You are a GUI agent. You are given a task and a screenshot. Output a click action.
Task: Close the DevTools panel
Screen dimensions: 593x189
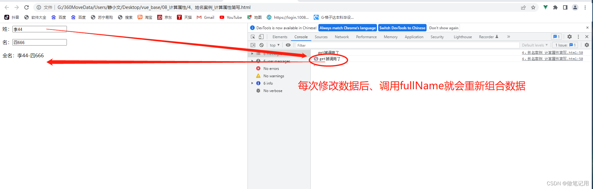click(x=587, y=37)
